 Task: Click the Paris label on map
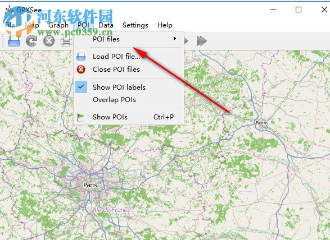90,185
